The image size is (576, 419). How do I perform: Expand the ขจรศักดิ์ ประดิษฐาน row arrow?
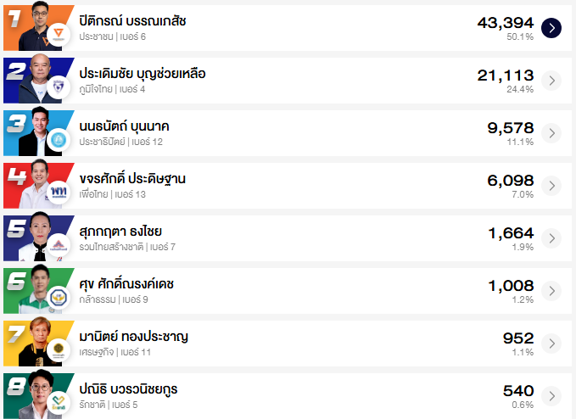(x=551, y=186)
